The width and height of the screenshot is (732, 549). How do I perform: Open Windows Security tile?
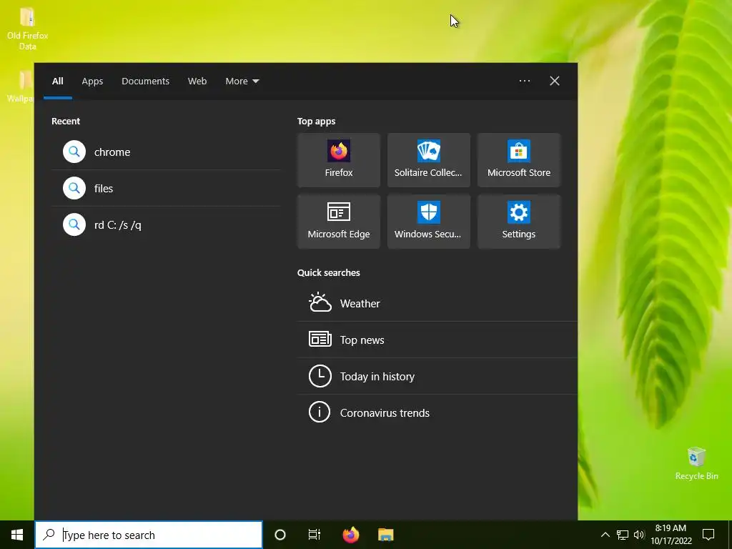point(429,222)
